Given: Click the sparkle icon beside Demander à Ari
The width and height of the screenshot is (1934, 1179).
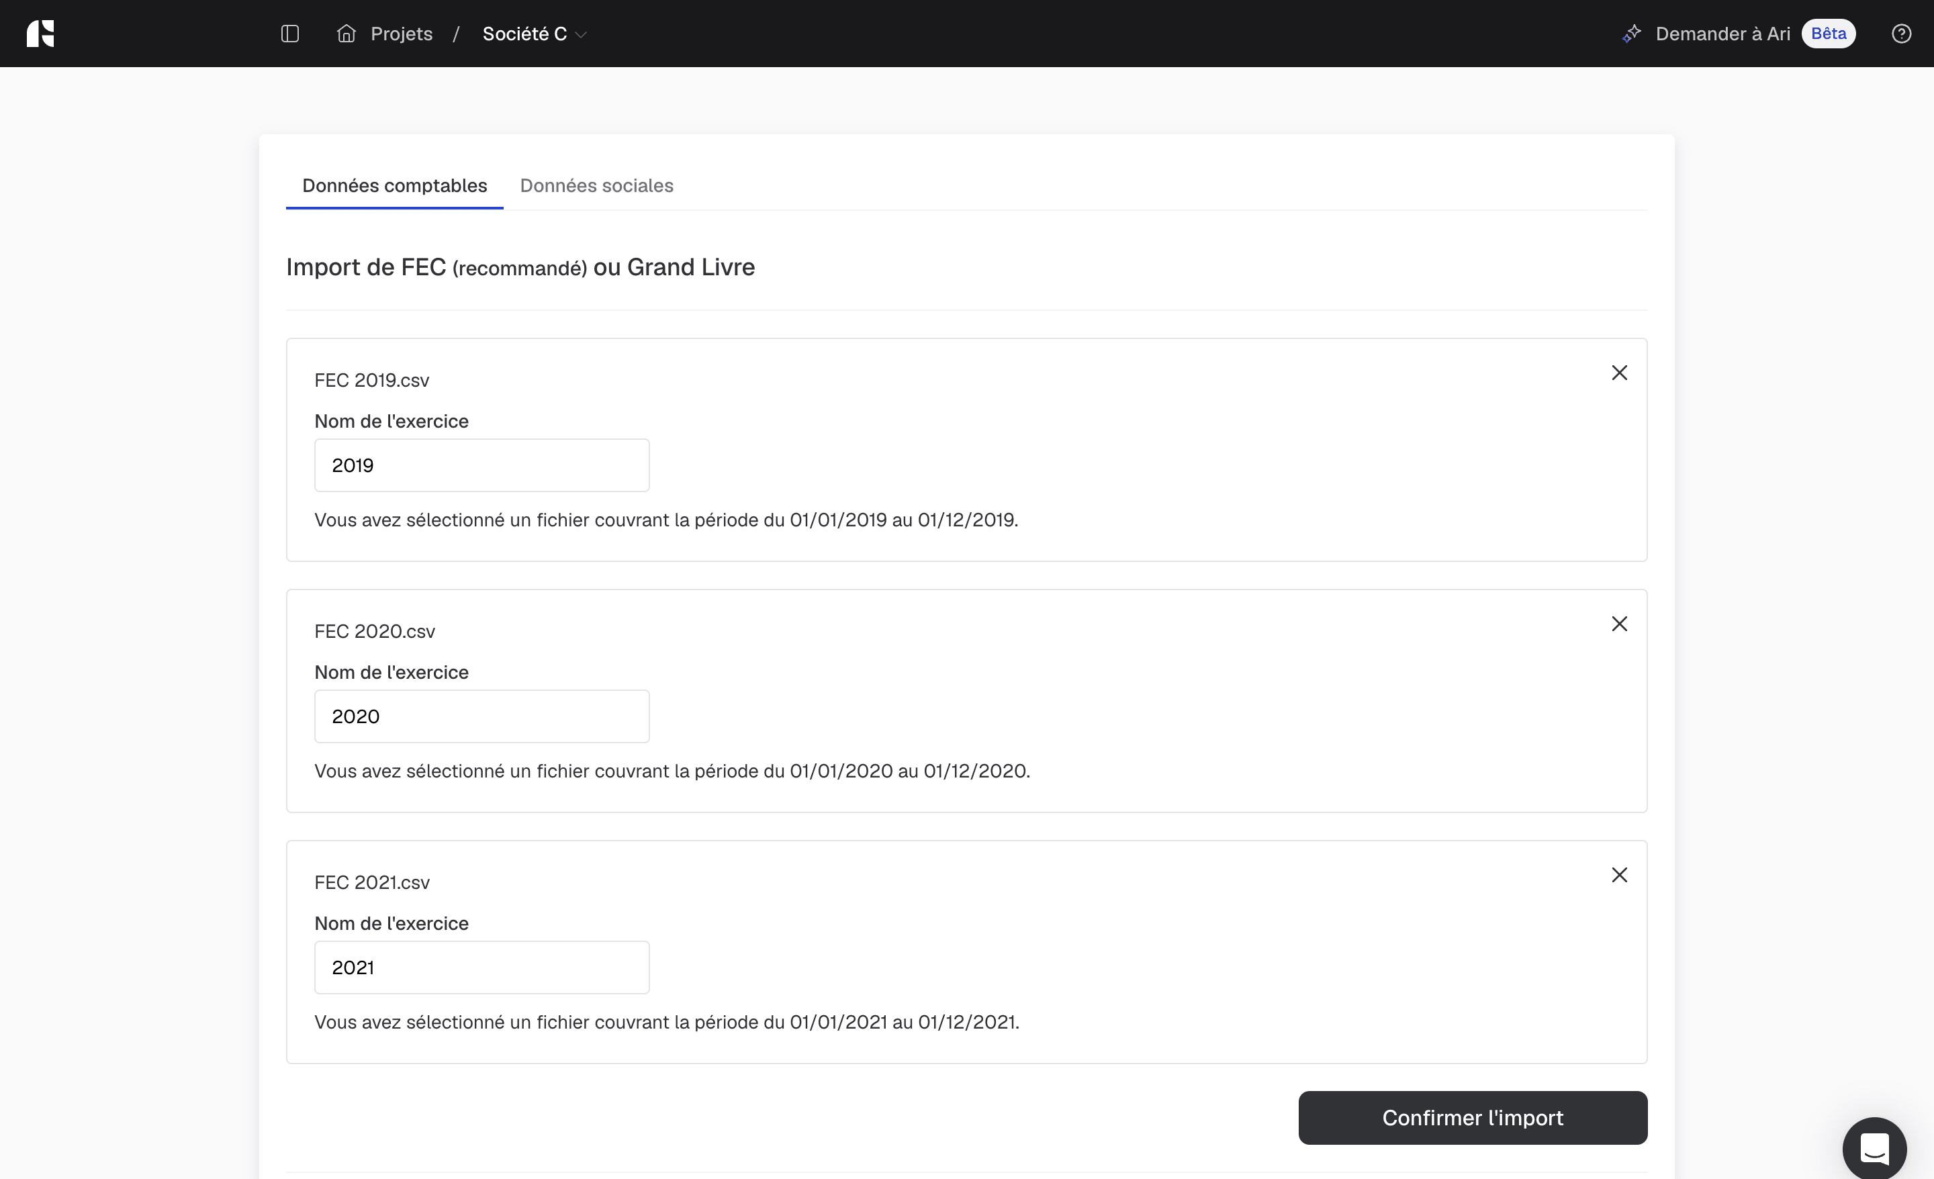Looking at the screenshot, I should coord(1632,34).
